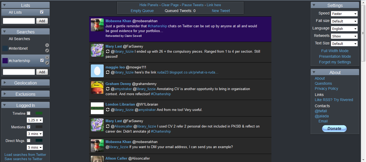Click Load searches from Twitter

[25, 155]
